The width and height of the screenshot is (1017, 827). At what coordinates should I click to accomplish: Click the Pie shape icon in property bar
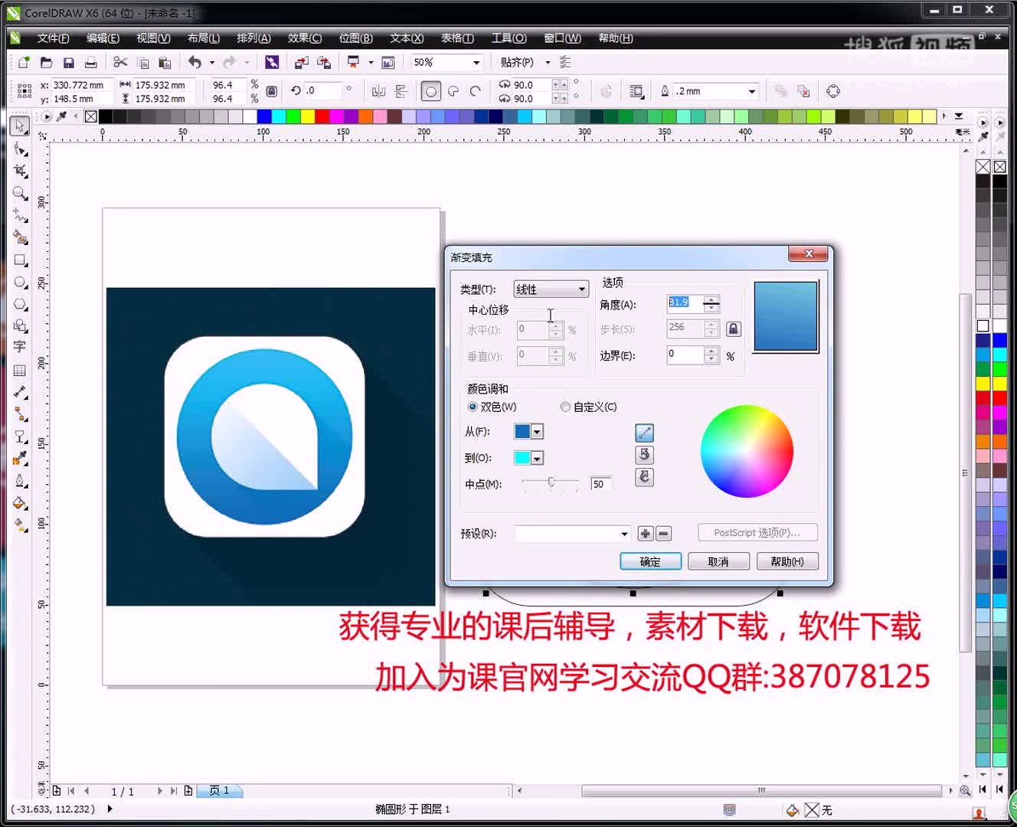pyautogui.click(x=453, y=91)
